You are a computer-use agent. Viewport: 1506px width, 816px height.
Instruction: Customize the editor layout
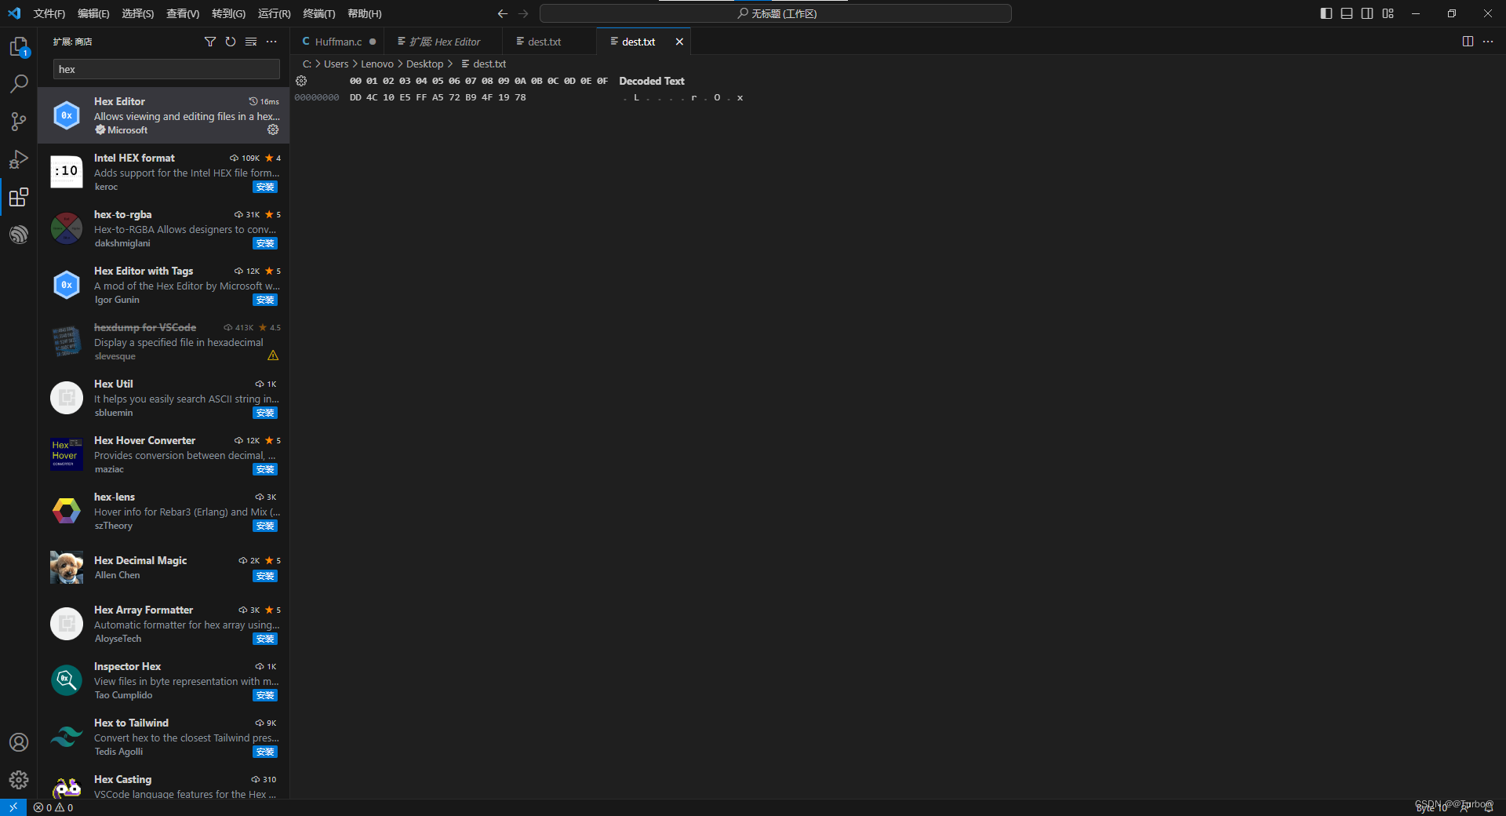[1388, 13]
